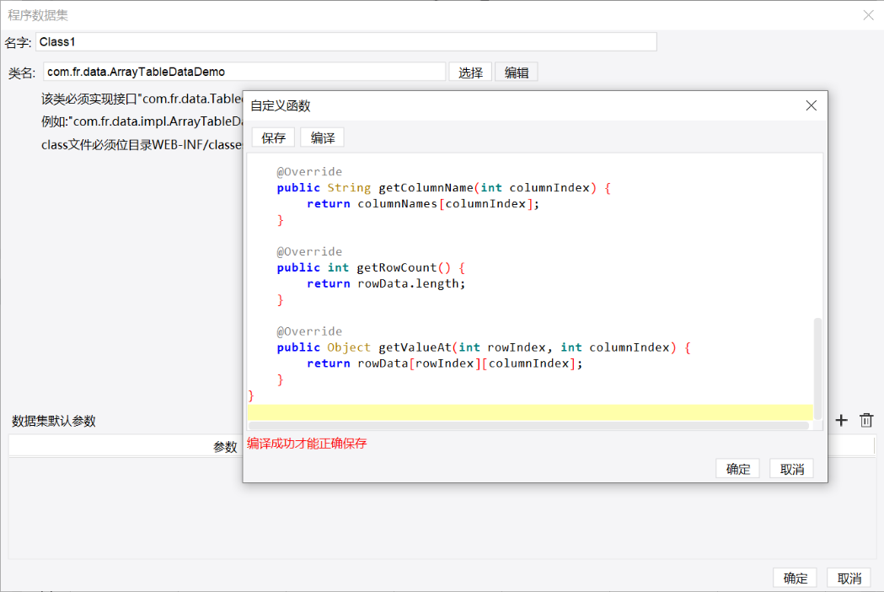Click the 名字 input field containing Class1
884x592 pixels.
pyautogui.click(x=346, y=42)
